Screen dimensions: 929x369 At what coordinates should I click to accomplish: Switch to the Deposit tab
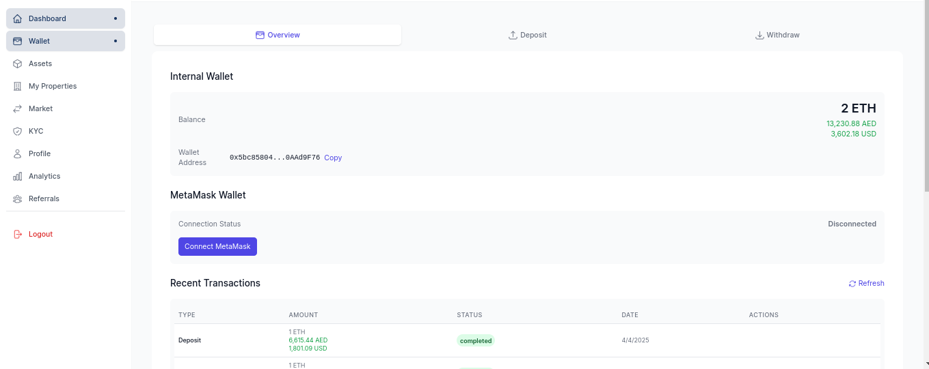point(527,35)
